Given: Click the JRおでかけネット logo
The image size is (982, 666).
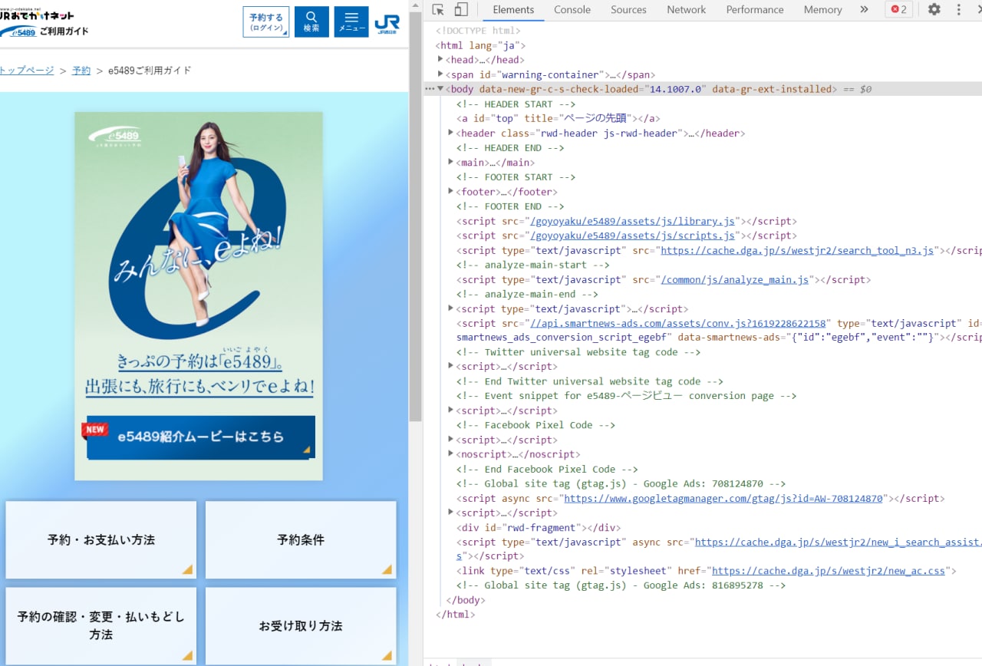Looking at the screenshot, I should coord(36,15).
